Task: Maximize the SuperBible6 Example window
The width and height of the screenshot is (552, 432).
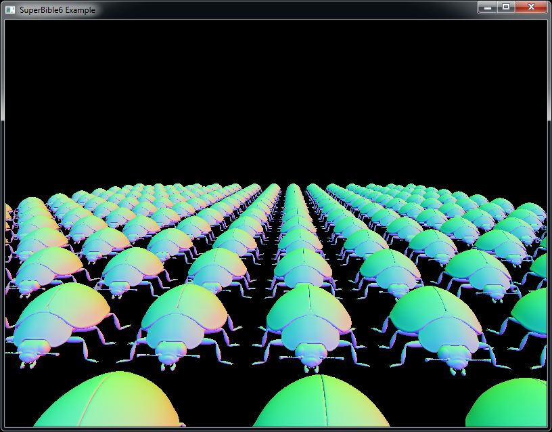Action: (505, 7)
